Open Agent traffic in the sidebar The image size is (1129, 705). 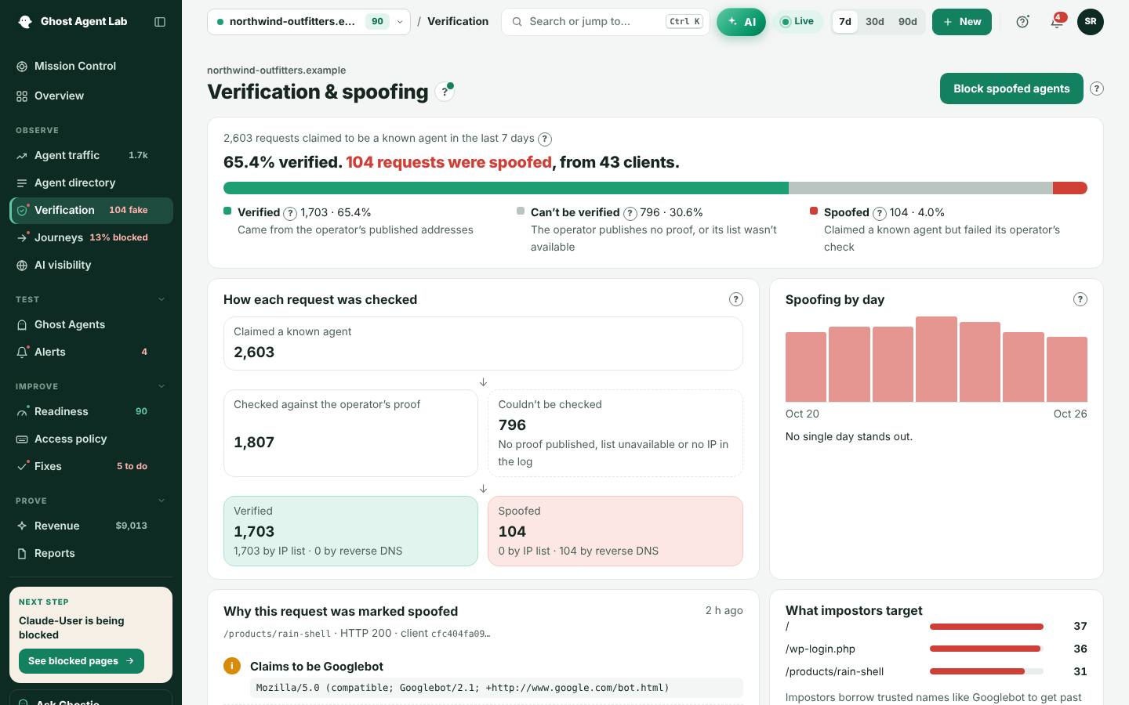click(x=91, y=155)
